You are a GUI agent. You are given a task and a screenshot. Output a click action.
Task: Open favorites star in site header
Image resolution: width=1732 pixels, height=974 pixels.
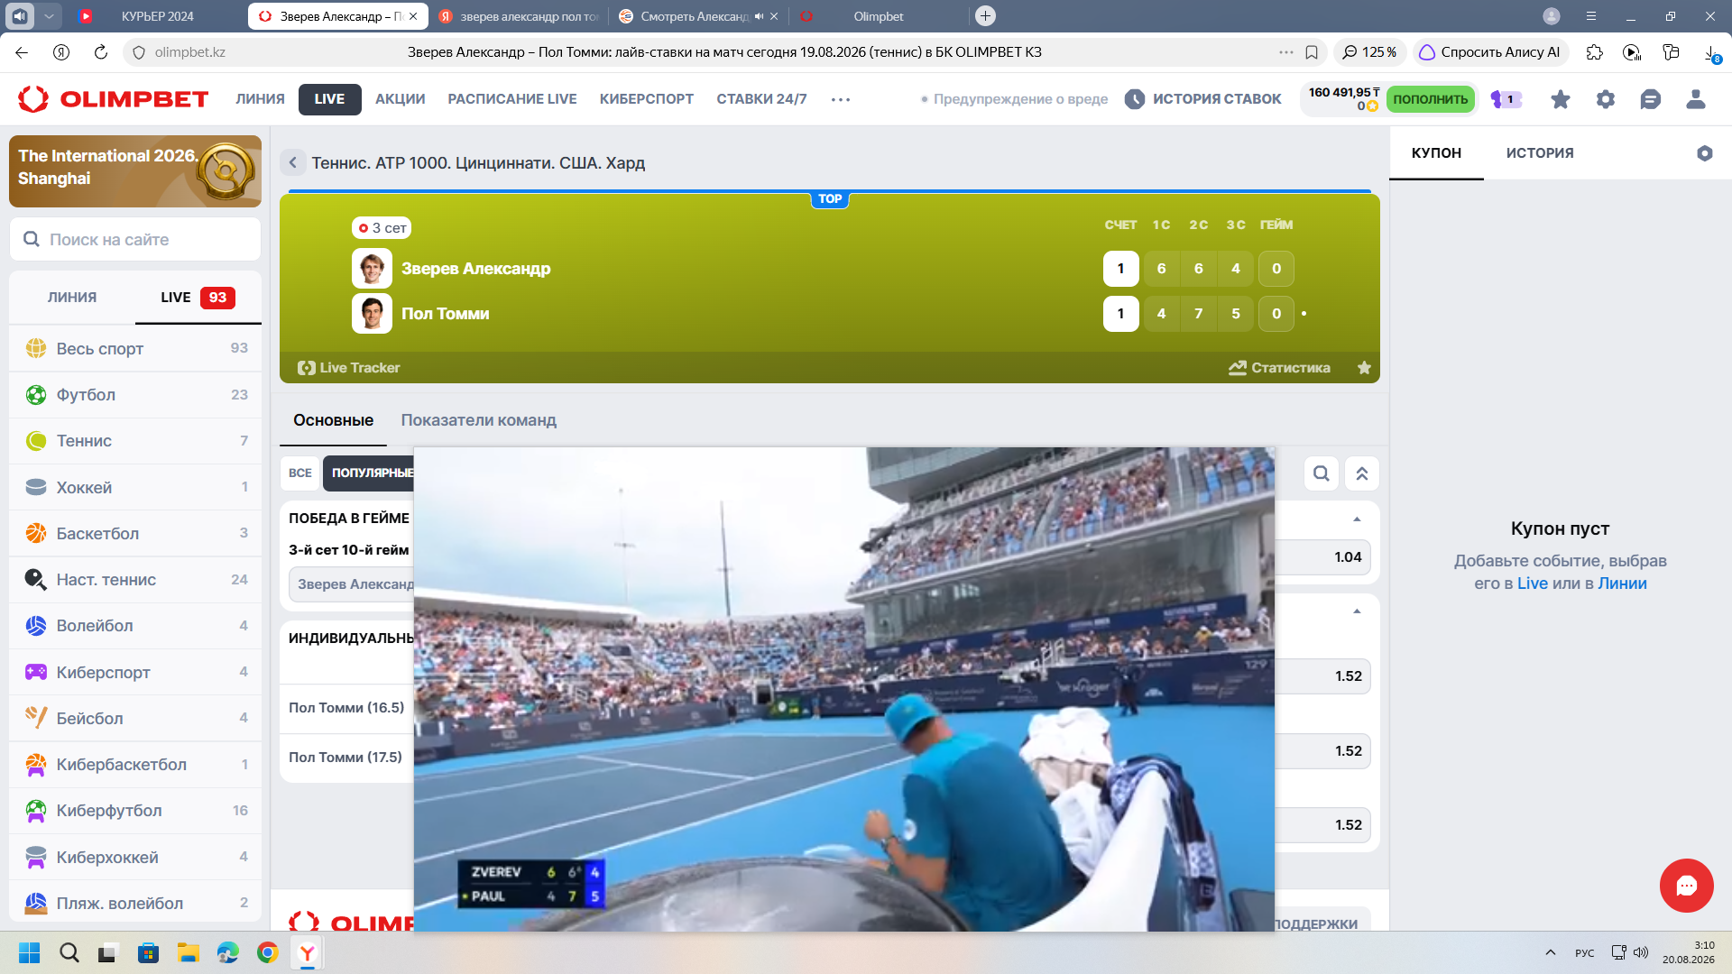click(1560, 99)
